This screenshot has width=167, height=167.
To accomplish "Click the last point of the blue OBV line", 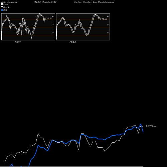I will click(x=143, y=132).
